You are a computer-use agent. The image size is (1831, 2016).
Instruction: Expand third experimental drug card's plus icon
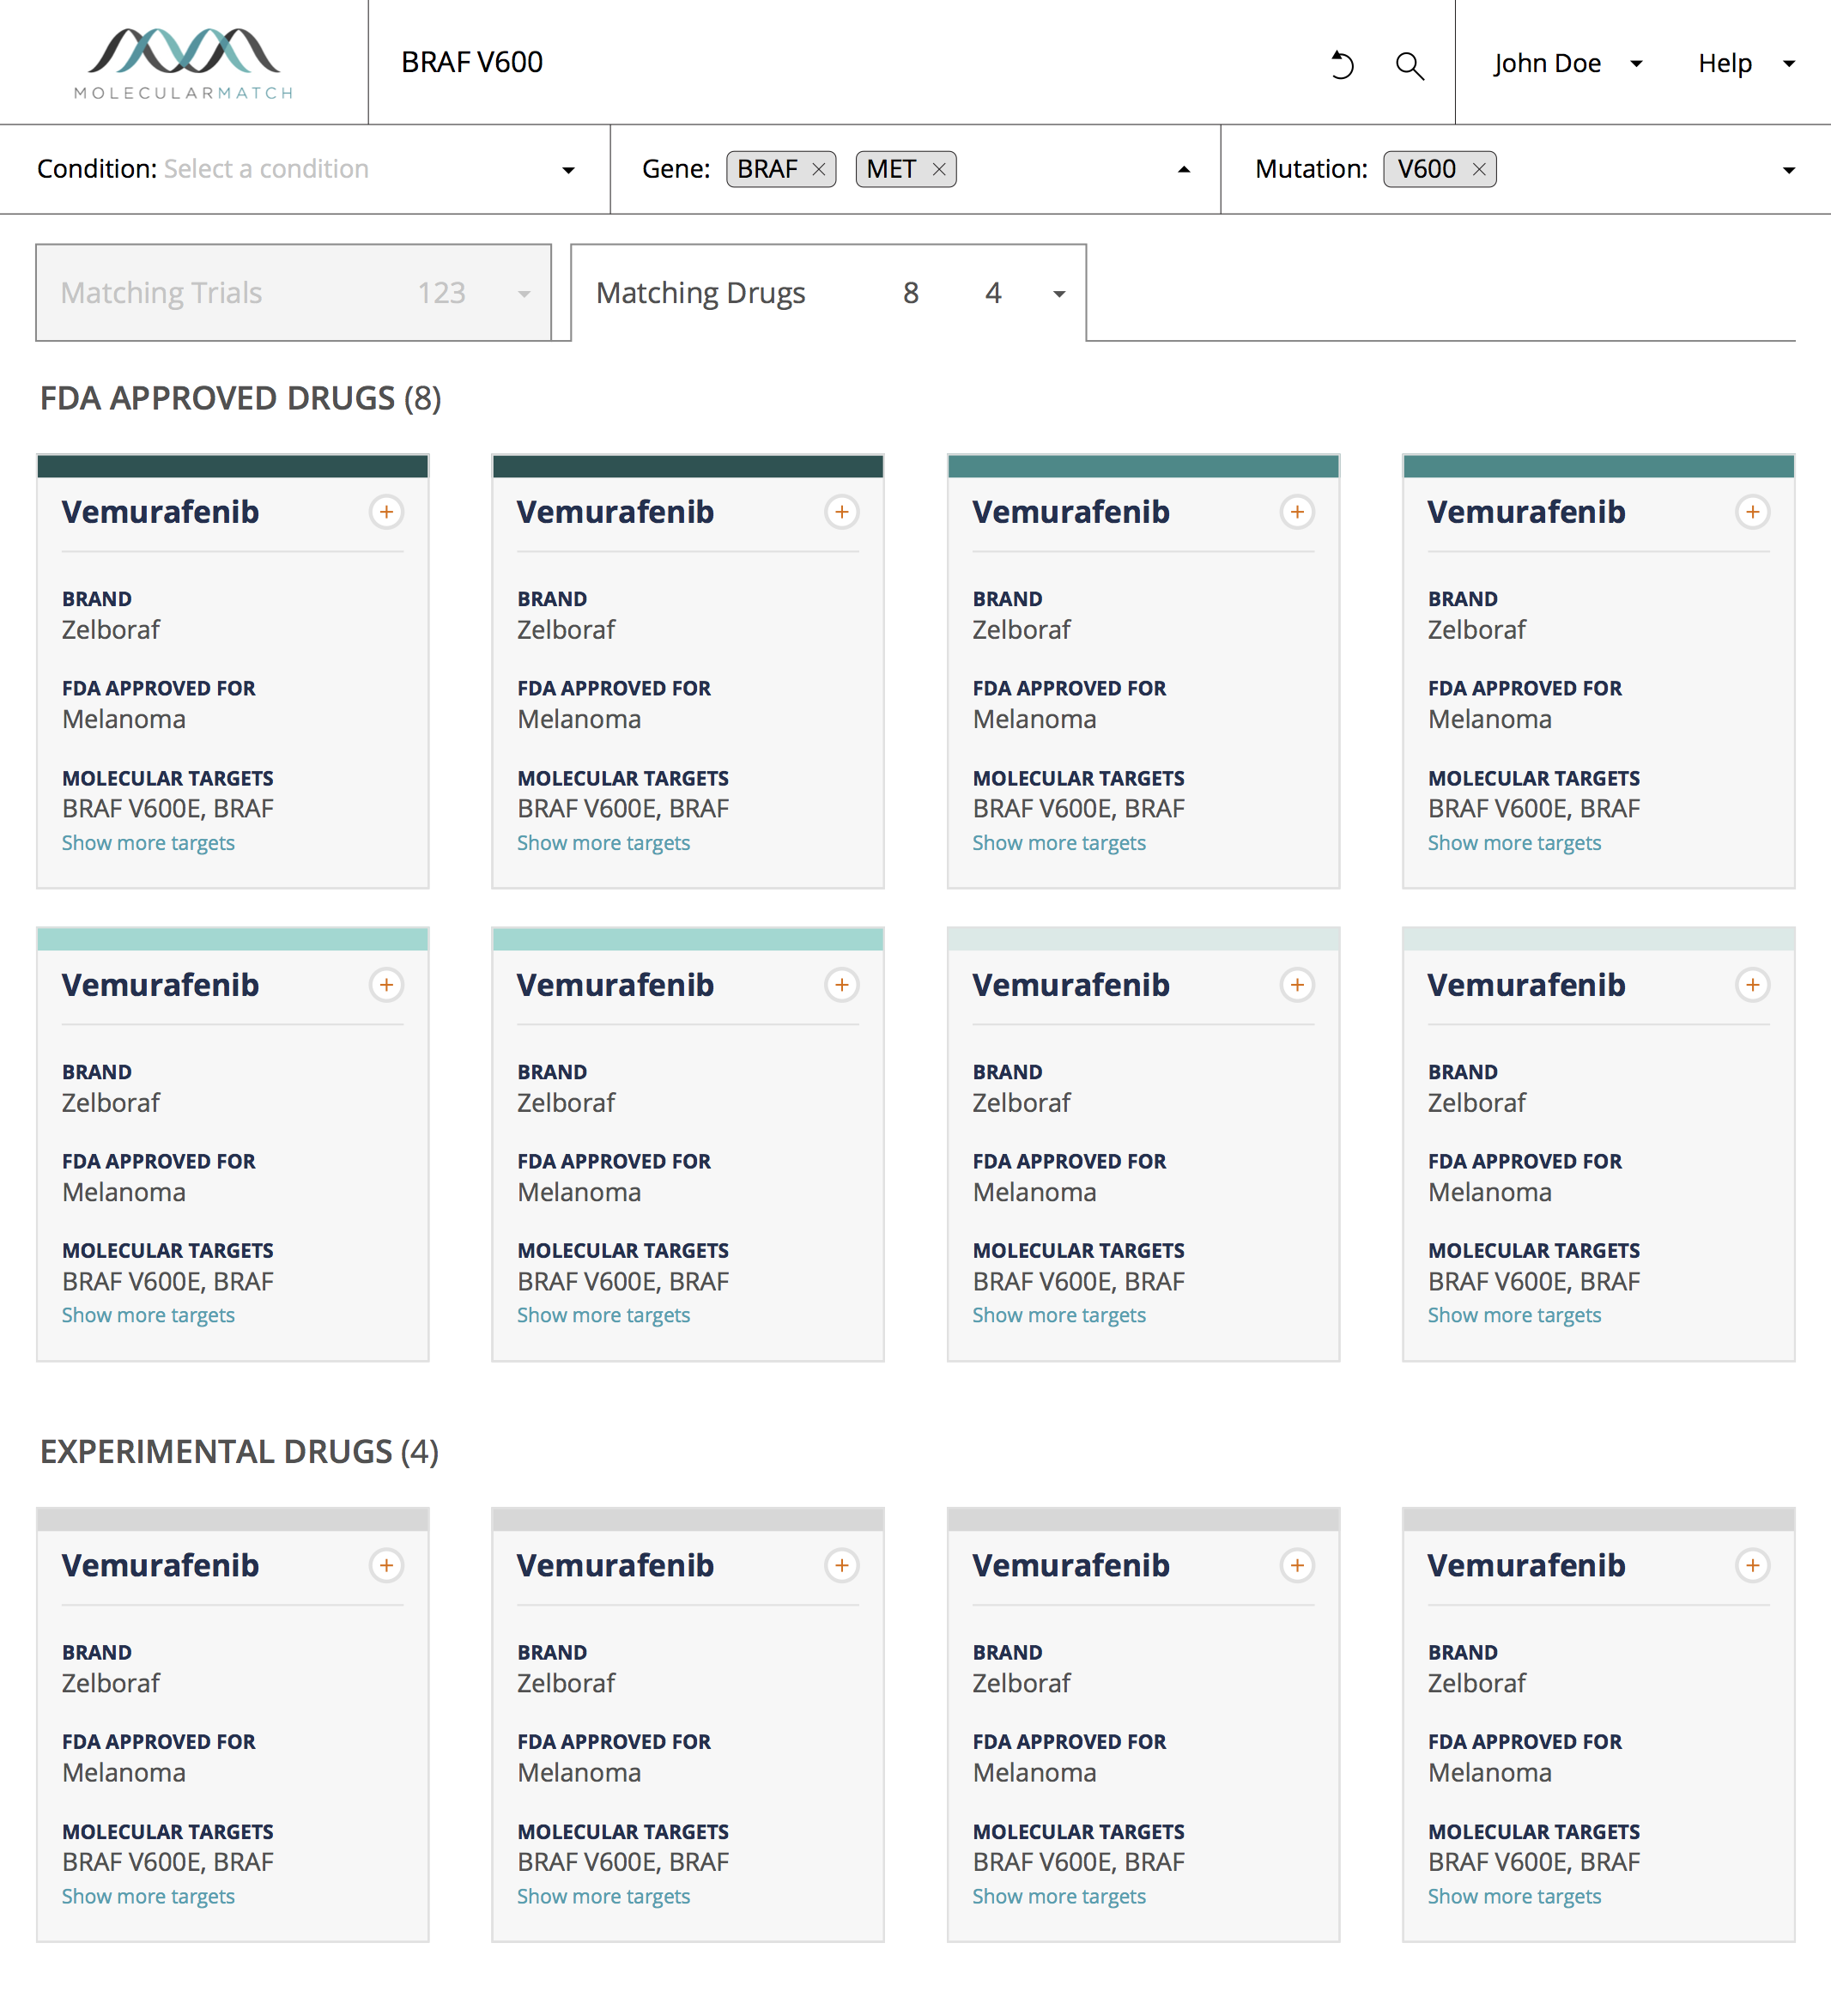pyautogui.click(x=1297, y=1565)
